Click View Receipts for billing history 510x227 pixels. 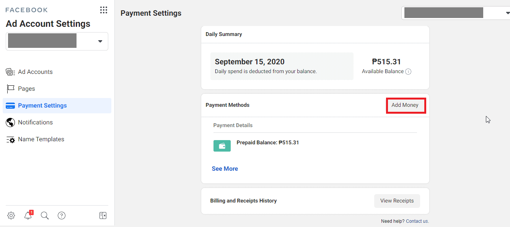[397, 201]
